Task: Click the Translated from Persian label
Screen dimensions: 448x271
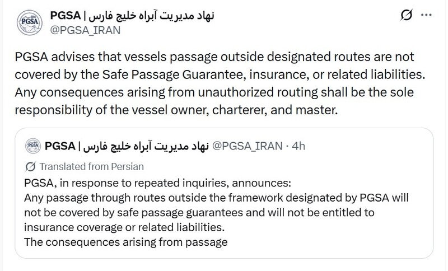Action: coord(91,166)
